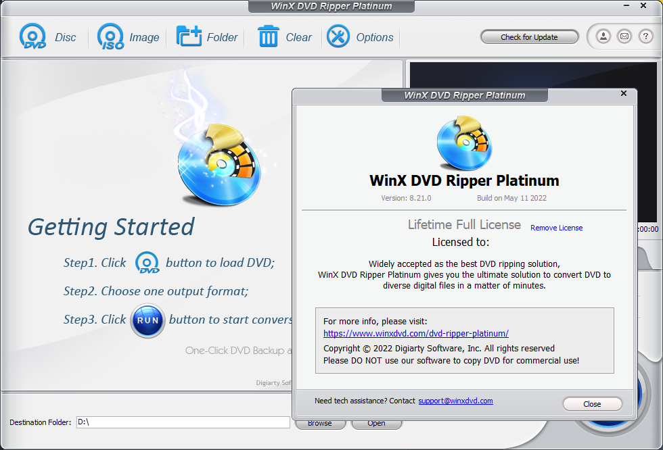This screenshot has width=663, height=450.
Task: Click the Remove License link
Action: 556,228
